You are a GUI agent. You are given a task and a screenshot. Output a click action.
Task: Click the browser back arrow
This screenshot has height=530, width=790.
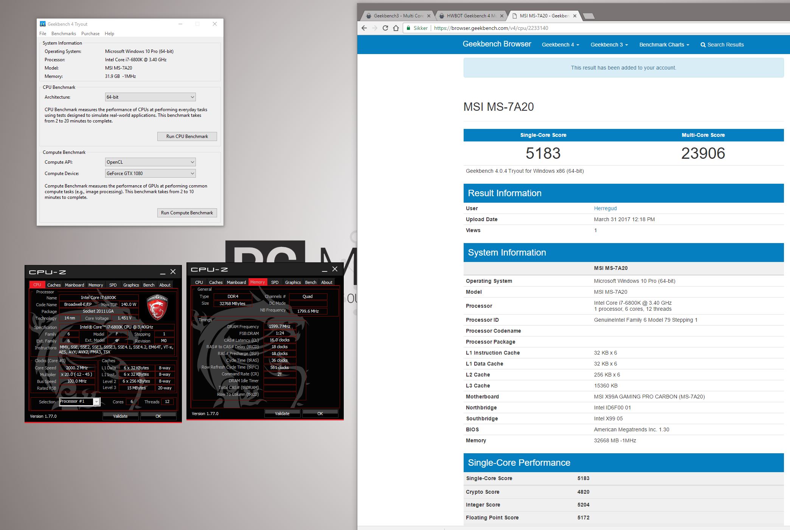point(364,28)
